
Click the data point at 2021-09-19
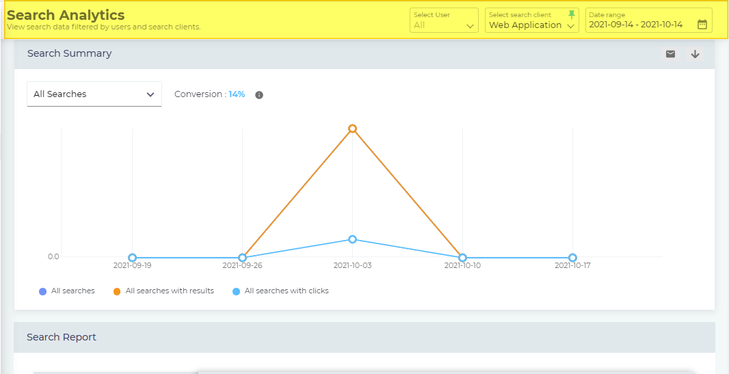[132, 258]
